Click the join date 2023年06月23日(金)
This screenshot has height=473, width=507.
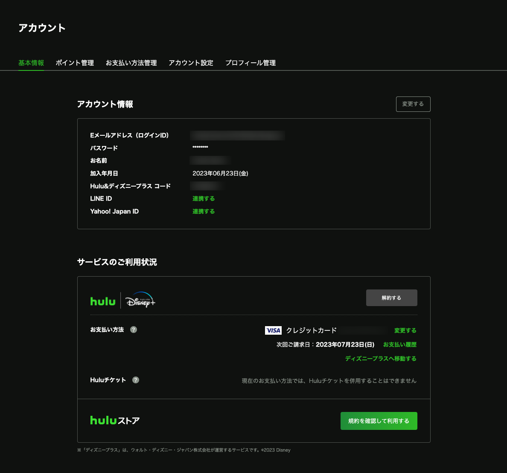(x=220, y=173)
